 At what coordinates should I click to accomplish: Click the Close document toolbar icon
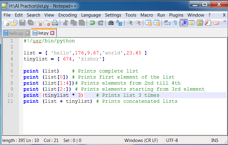pos(39,23)
